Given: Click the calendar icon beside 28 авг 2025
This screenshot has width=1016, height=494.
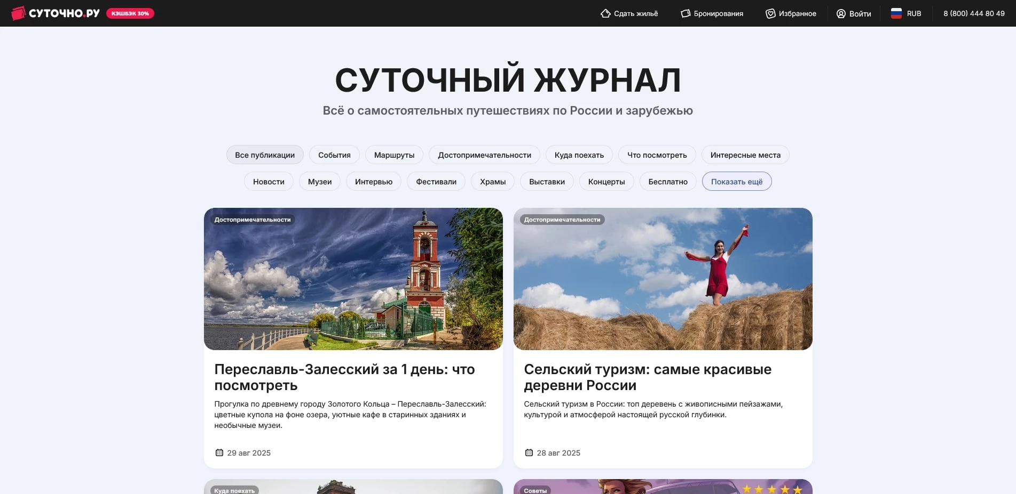Looking at the screenshot, I should (529, 452).
